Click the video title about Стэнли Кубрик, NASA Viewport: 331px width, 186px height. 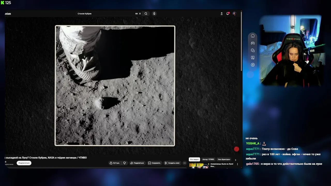coord(46,158)
